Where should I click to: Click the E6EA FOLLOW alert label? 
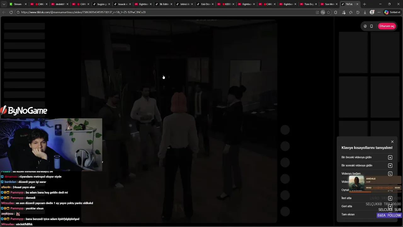coord(389,215)
